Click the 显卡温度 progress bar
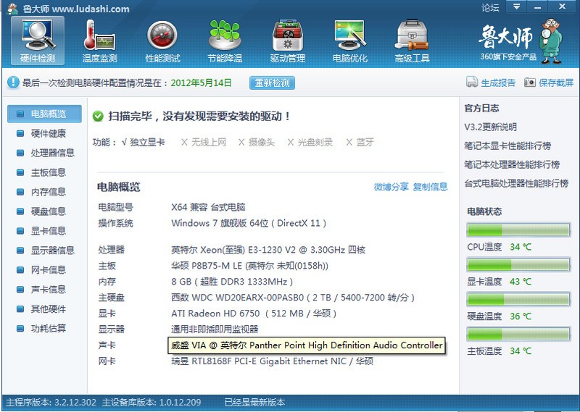The image size is (580, 412). point(518,264)
